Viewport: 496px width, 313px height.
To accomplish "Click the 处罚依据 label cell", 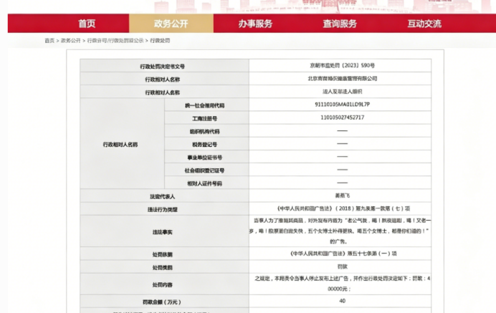I will tap(164, 254).
